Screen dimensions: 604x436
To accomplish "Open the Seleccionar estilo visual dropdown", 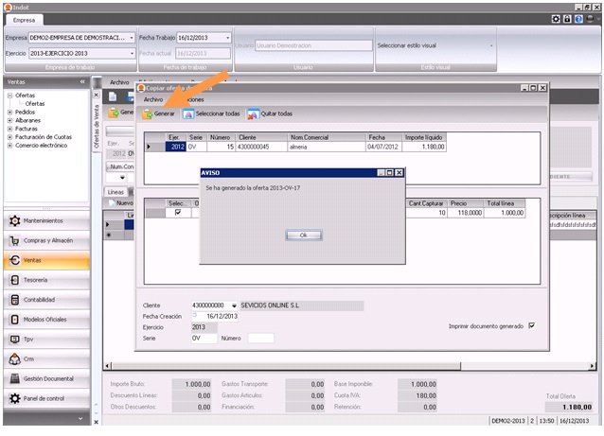I will 491,45.
